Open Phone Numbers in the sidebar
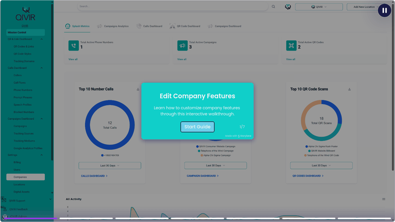This screenshot has height=222, width=395. coord(23,90)
